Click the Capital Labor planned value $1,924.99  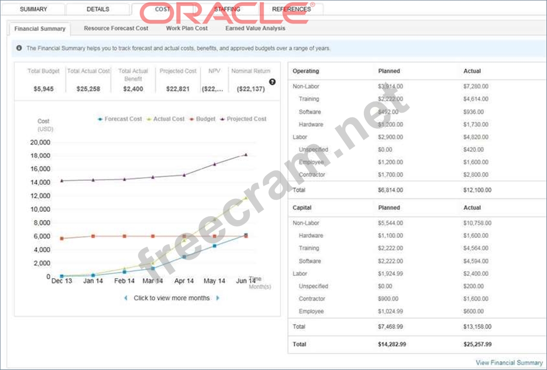point(390,274)
